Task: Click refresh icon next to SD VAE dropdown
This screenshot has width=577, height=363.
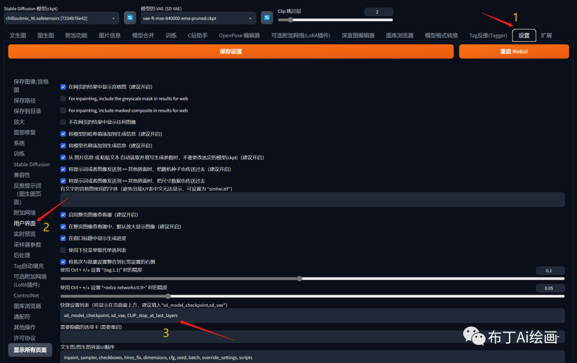Action: [267, 18]
